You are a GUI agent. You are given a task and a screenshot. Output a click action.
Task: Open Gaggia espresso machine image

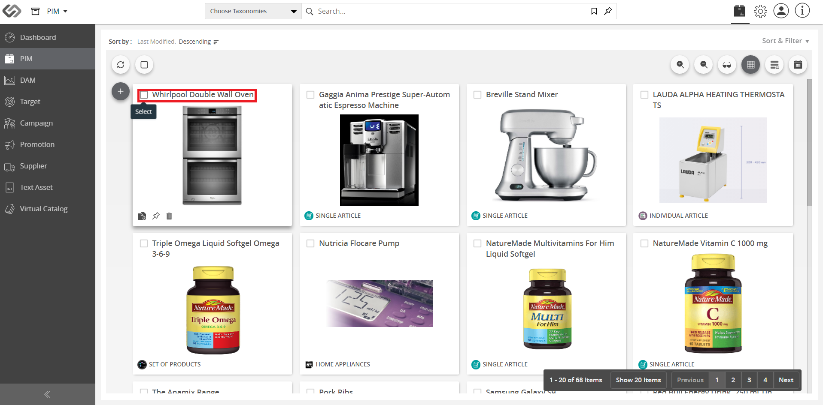point(379,160)
